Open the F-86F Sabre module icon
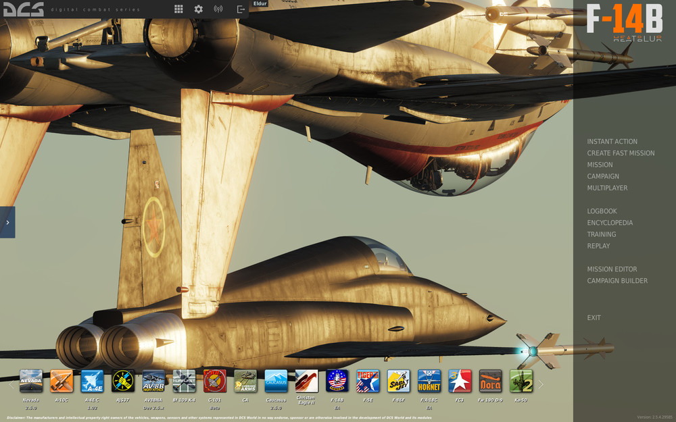The height and width of the screenshot is (422, 676). pos(398,381)
